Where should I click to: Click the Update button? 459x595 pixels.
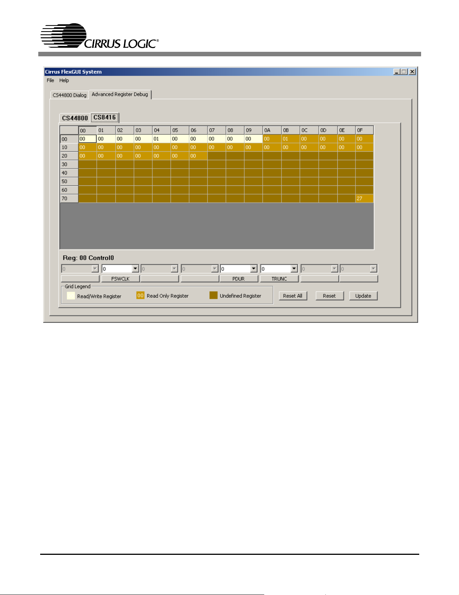click(363, 296)
